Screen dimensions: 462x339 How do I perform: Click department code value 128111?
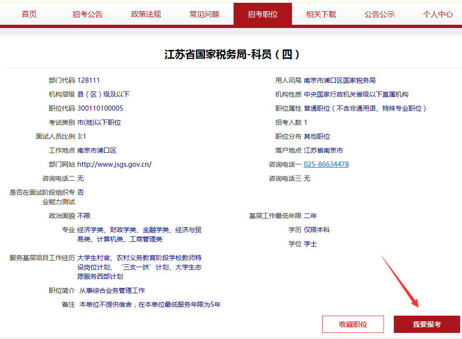[x=89, y=80]
